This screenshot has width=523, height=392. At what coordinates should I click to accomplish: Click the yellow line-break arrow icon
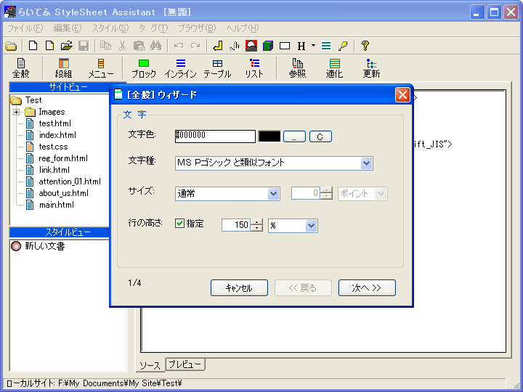218,46
